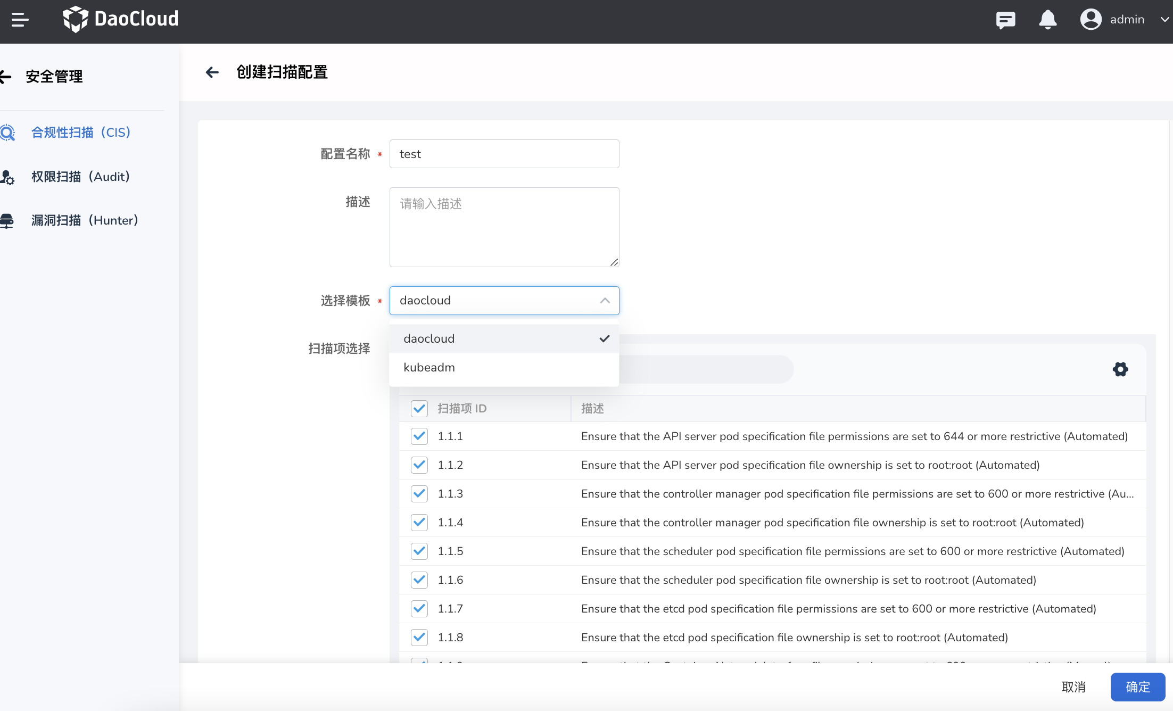Screen dimensions: 1173x711
Task: Expand the admin account dropdown arrow
Action: click(1164, 20)
